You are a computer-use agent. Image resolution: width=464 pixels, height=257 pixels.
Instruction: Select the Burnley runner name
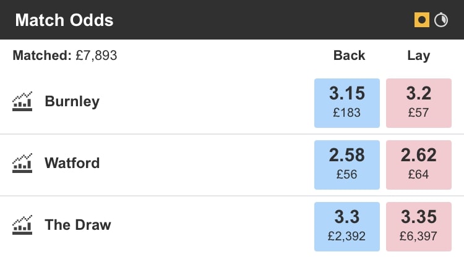pyautogui.click(x=72, y=101)
